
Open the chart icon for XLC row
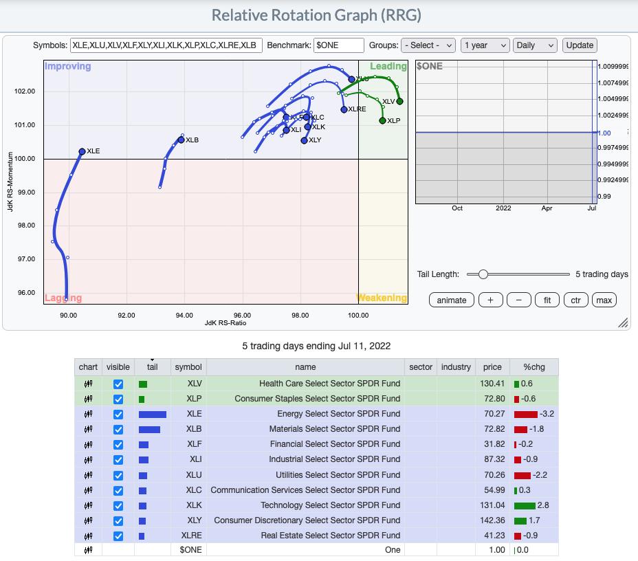coord(88,490)
